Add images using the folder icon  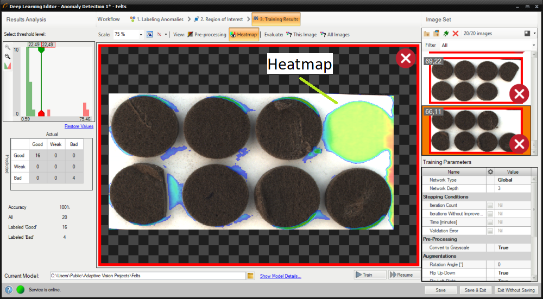pos(427,34)
